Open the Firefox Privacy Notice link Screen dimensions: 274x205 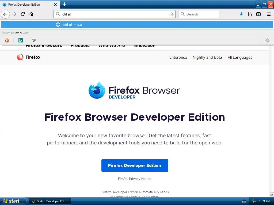[135, 179]
